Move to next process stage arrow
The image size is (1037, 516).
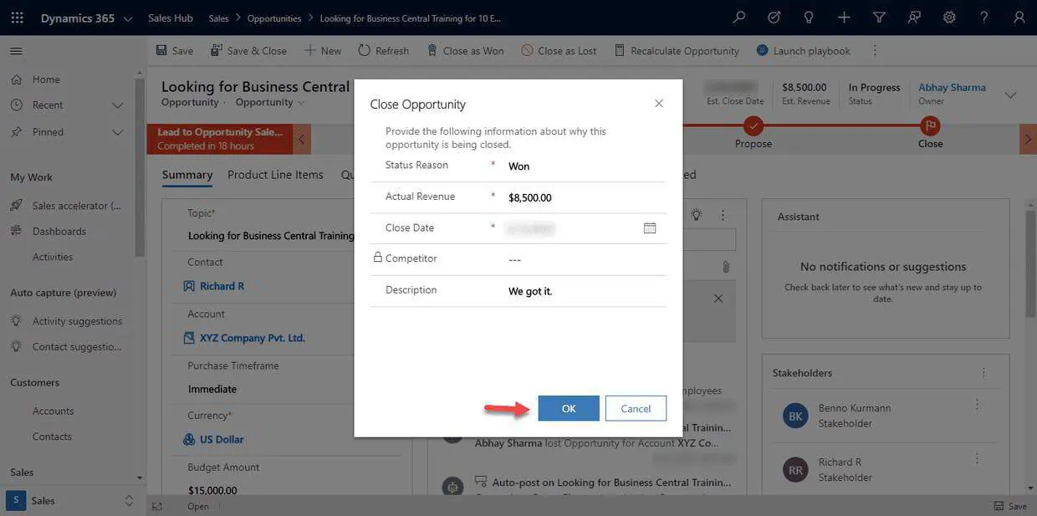[1028, 140]
